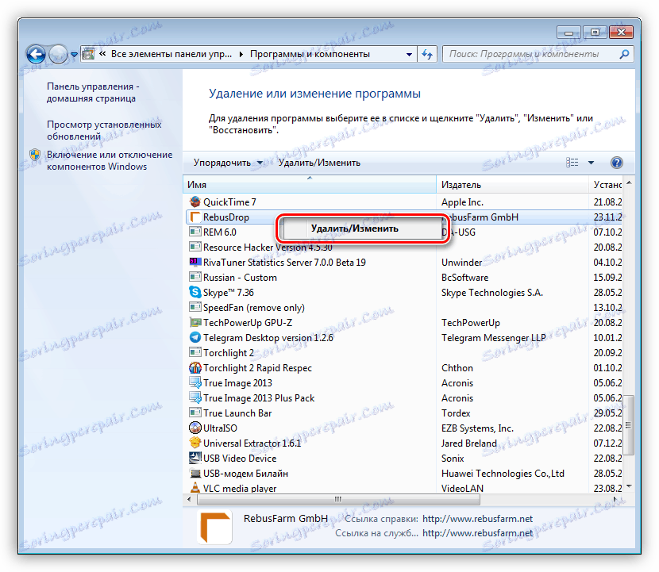Expand the breadcrumb double-chevron at address start
Image resolution: width=659 pixels, height=572 pixels.
(x=102, y=54)
